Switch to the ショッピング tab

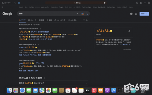(x=60, y=20)
